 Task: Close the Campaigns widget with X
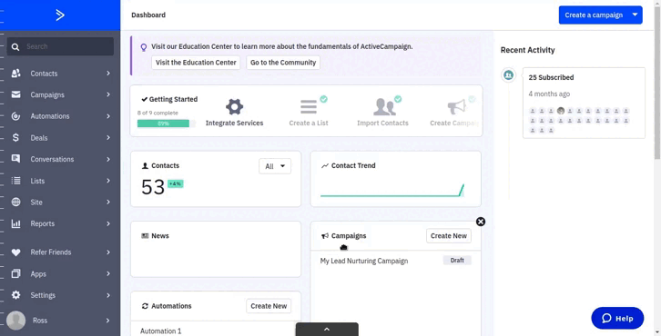pos(481,222)
